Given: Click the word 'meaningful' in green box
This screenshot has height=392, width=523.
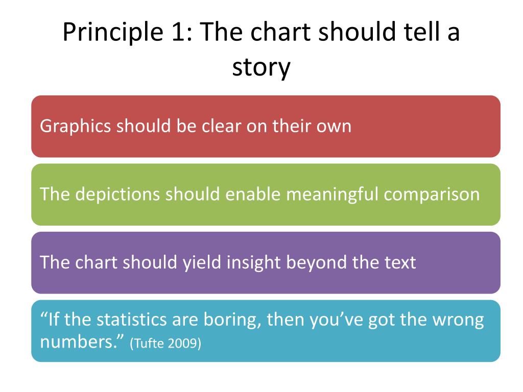Looking at the screenshot, I should [332, 194].
